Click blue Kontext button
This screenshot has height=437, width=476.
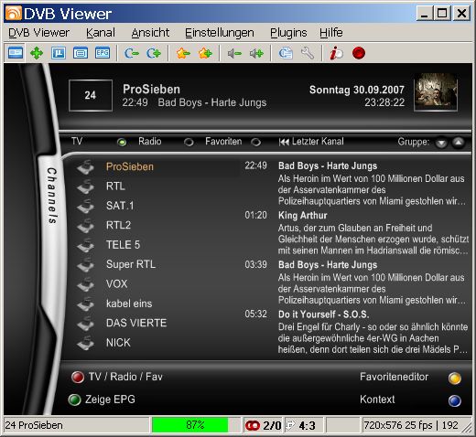tap(455, 400)
